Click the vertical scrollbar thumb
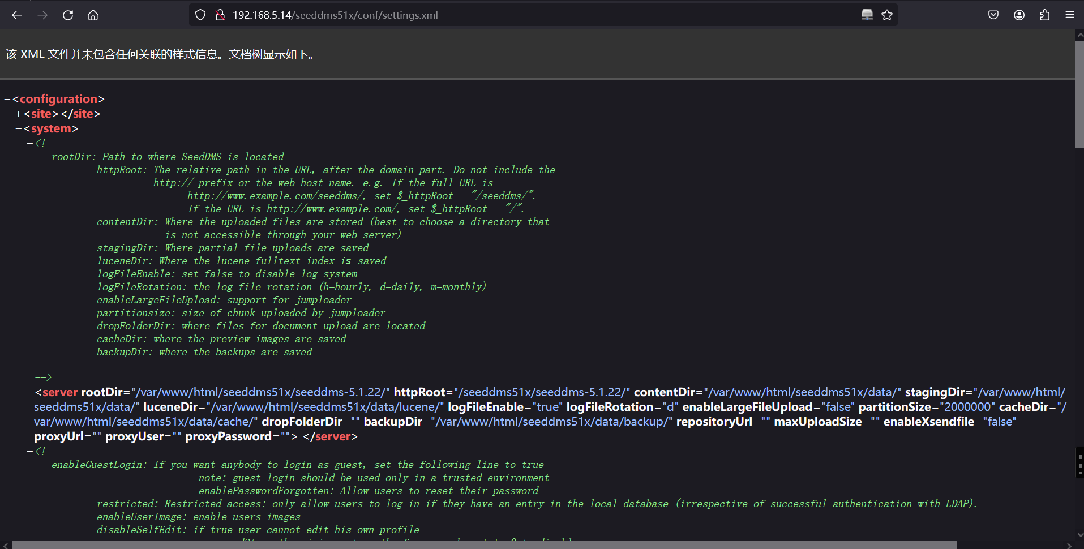This screenshot has width=1084, height=549. [1079, 93]
